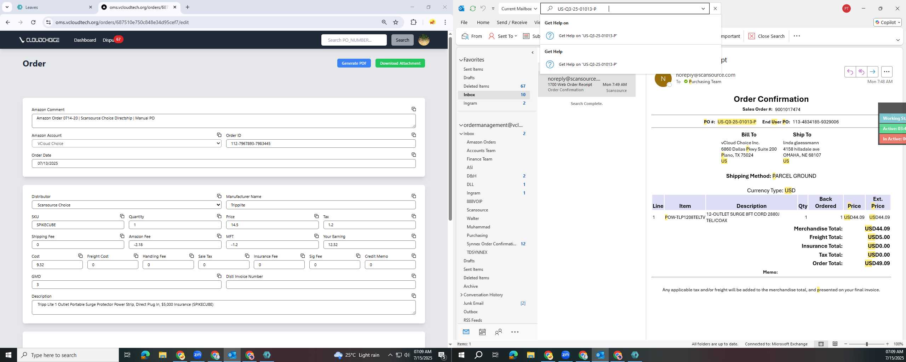Reload the OMS order page
Image resolution: width=906 pixels, height=362 pixels.
click(x=33, y=22)
